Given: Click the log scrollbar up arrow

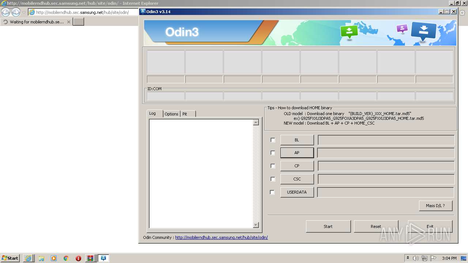Looking at the screenshot, I should click(256, 122).
